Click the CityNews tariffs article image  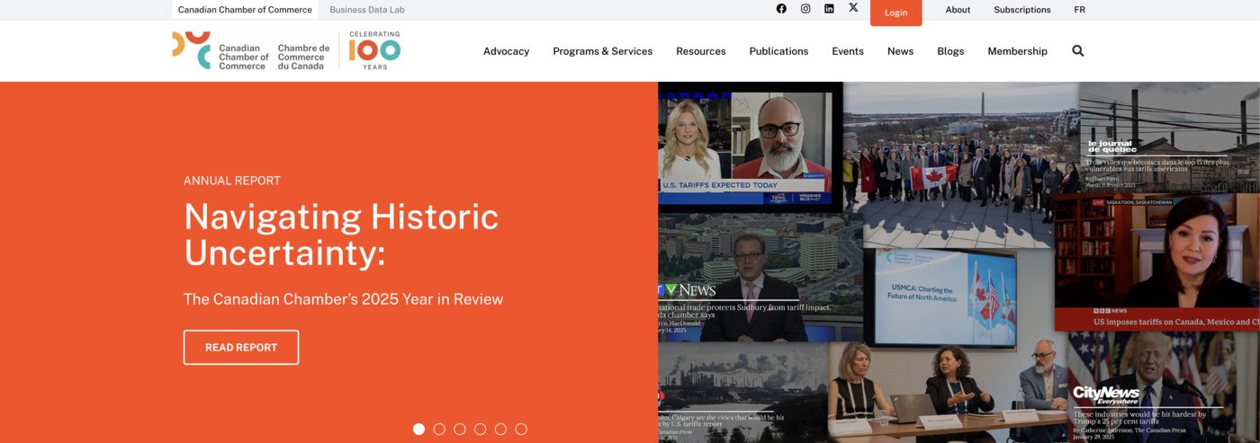(x=1164, y=386)
